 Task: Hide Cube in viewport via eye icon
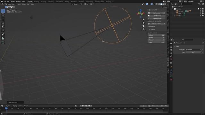click(x=201, y=13)
